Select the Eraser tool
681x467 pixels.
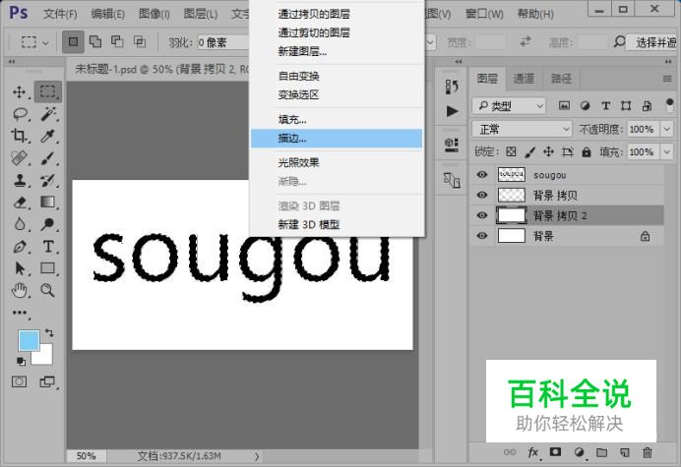(20, 203)
